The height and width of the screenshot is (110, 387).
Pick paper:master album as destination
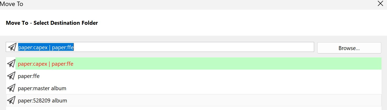click(42, 88)
